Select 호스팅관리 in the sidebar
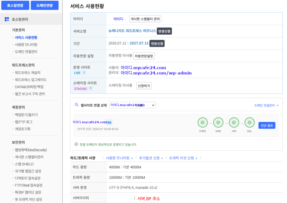Screen dimensions: 287x203 (x=31, y=19)
